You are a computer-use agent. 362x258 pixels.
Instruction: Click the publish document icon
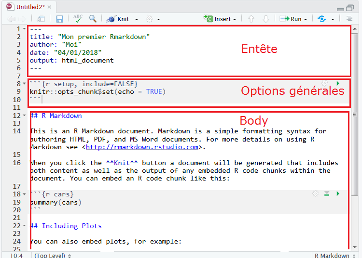click(322, 19)
